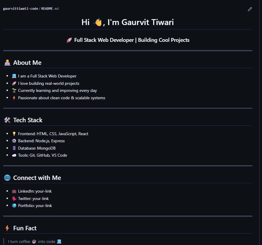Click the Connect with Me heading text
The height and width of the screenshot is (245, 262).
pos(37,178)
